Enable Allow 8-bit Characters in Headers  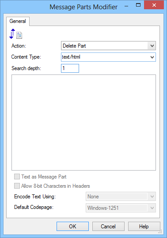(17, 186)
